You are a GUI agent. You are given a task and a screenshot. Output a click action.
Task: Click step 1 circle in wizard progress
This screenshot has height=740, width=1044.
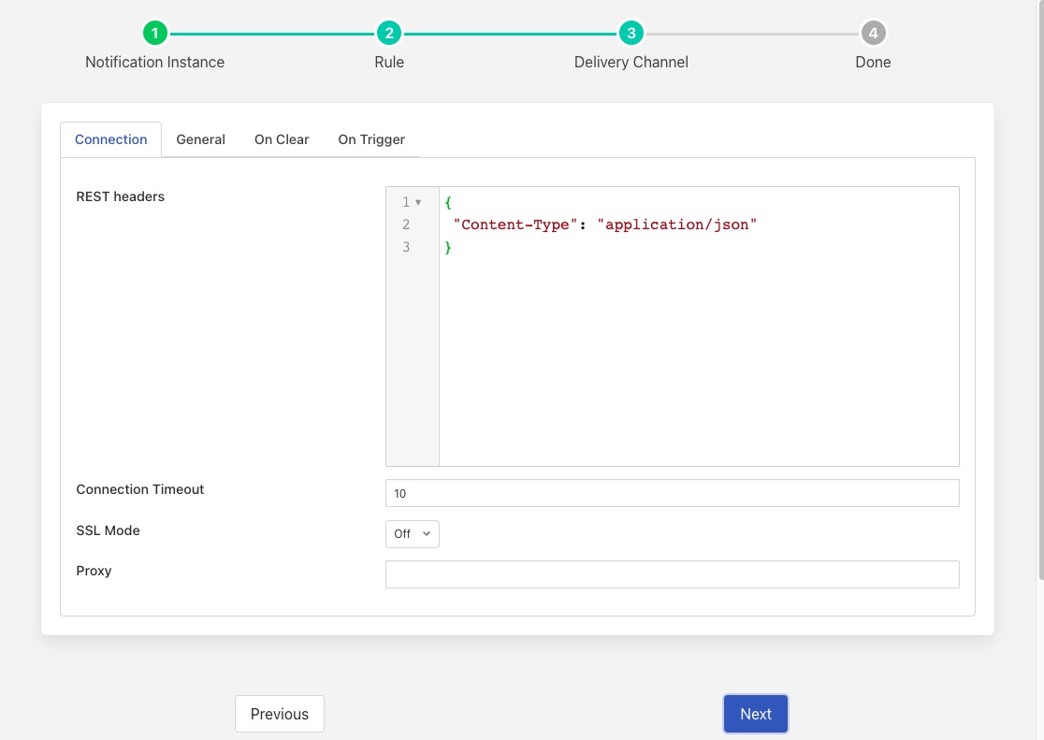tap(154, 34)
